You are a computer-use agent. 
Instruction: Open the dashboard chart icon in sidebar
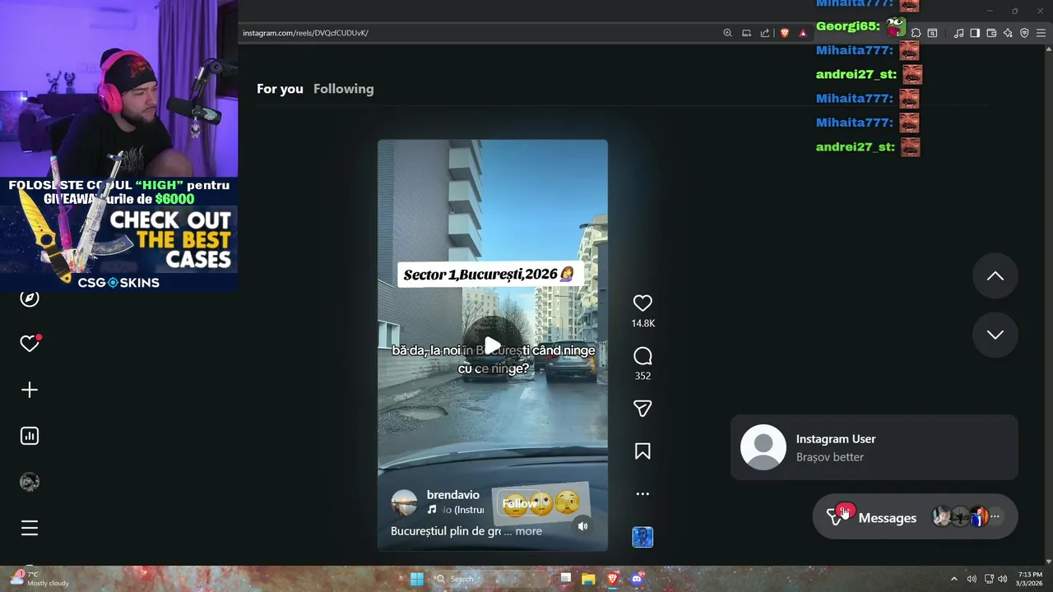(30, 436)
